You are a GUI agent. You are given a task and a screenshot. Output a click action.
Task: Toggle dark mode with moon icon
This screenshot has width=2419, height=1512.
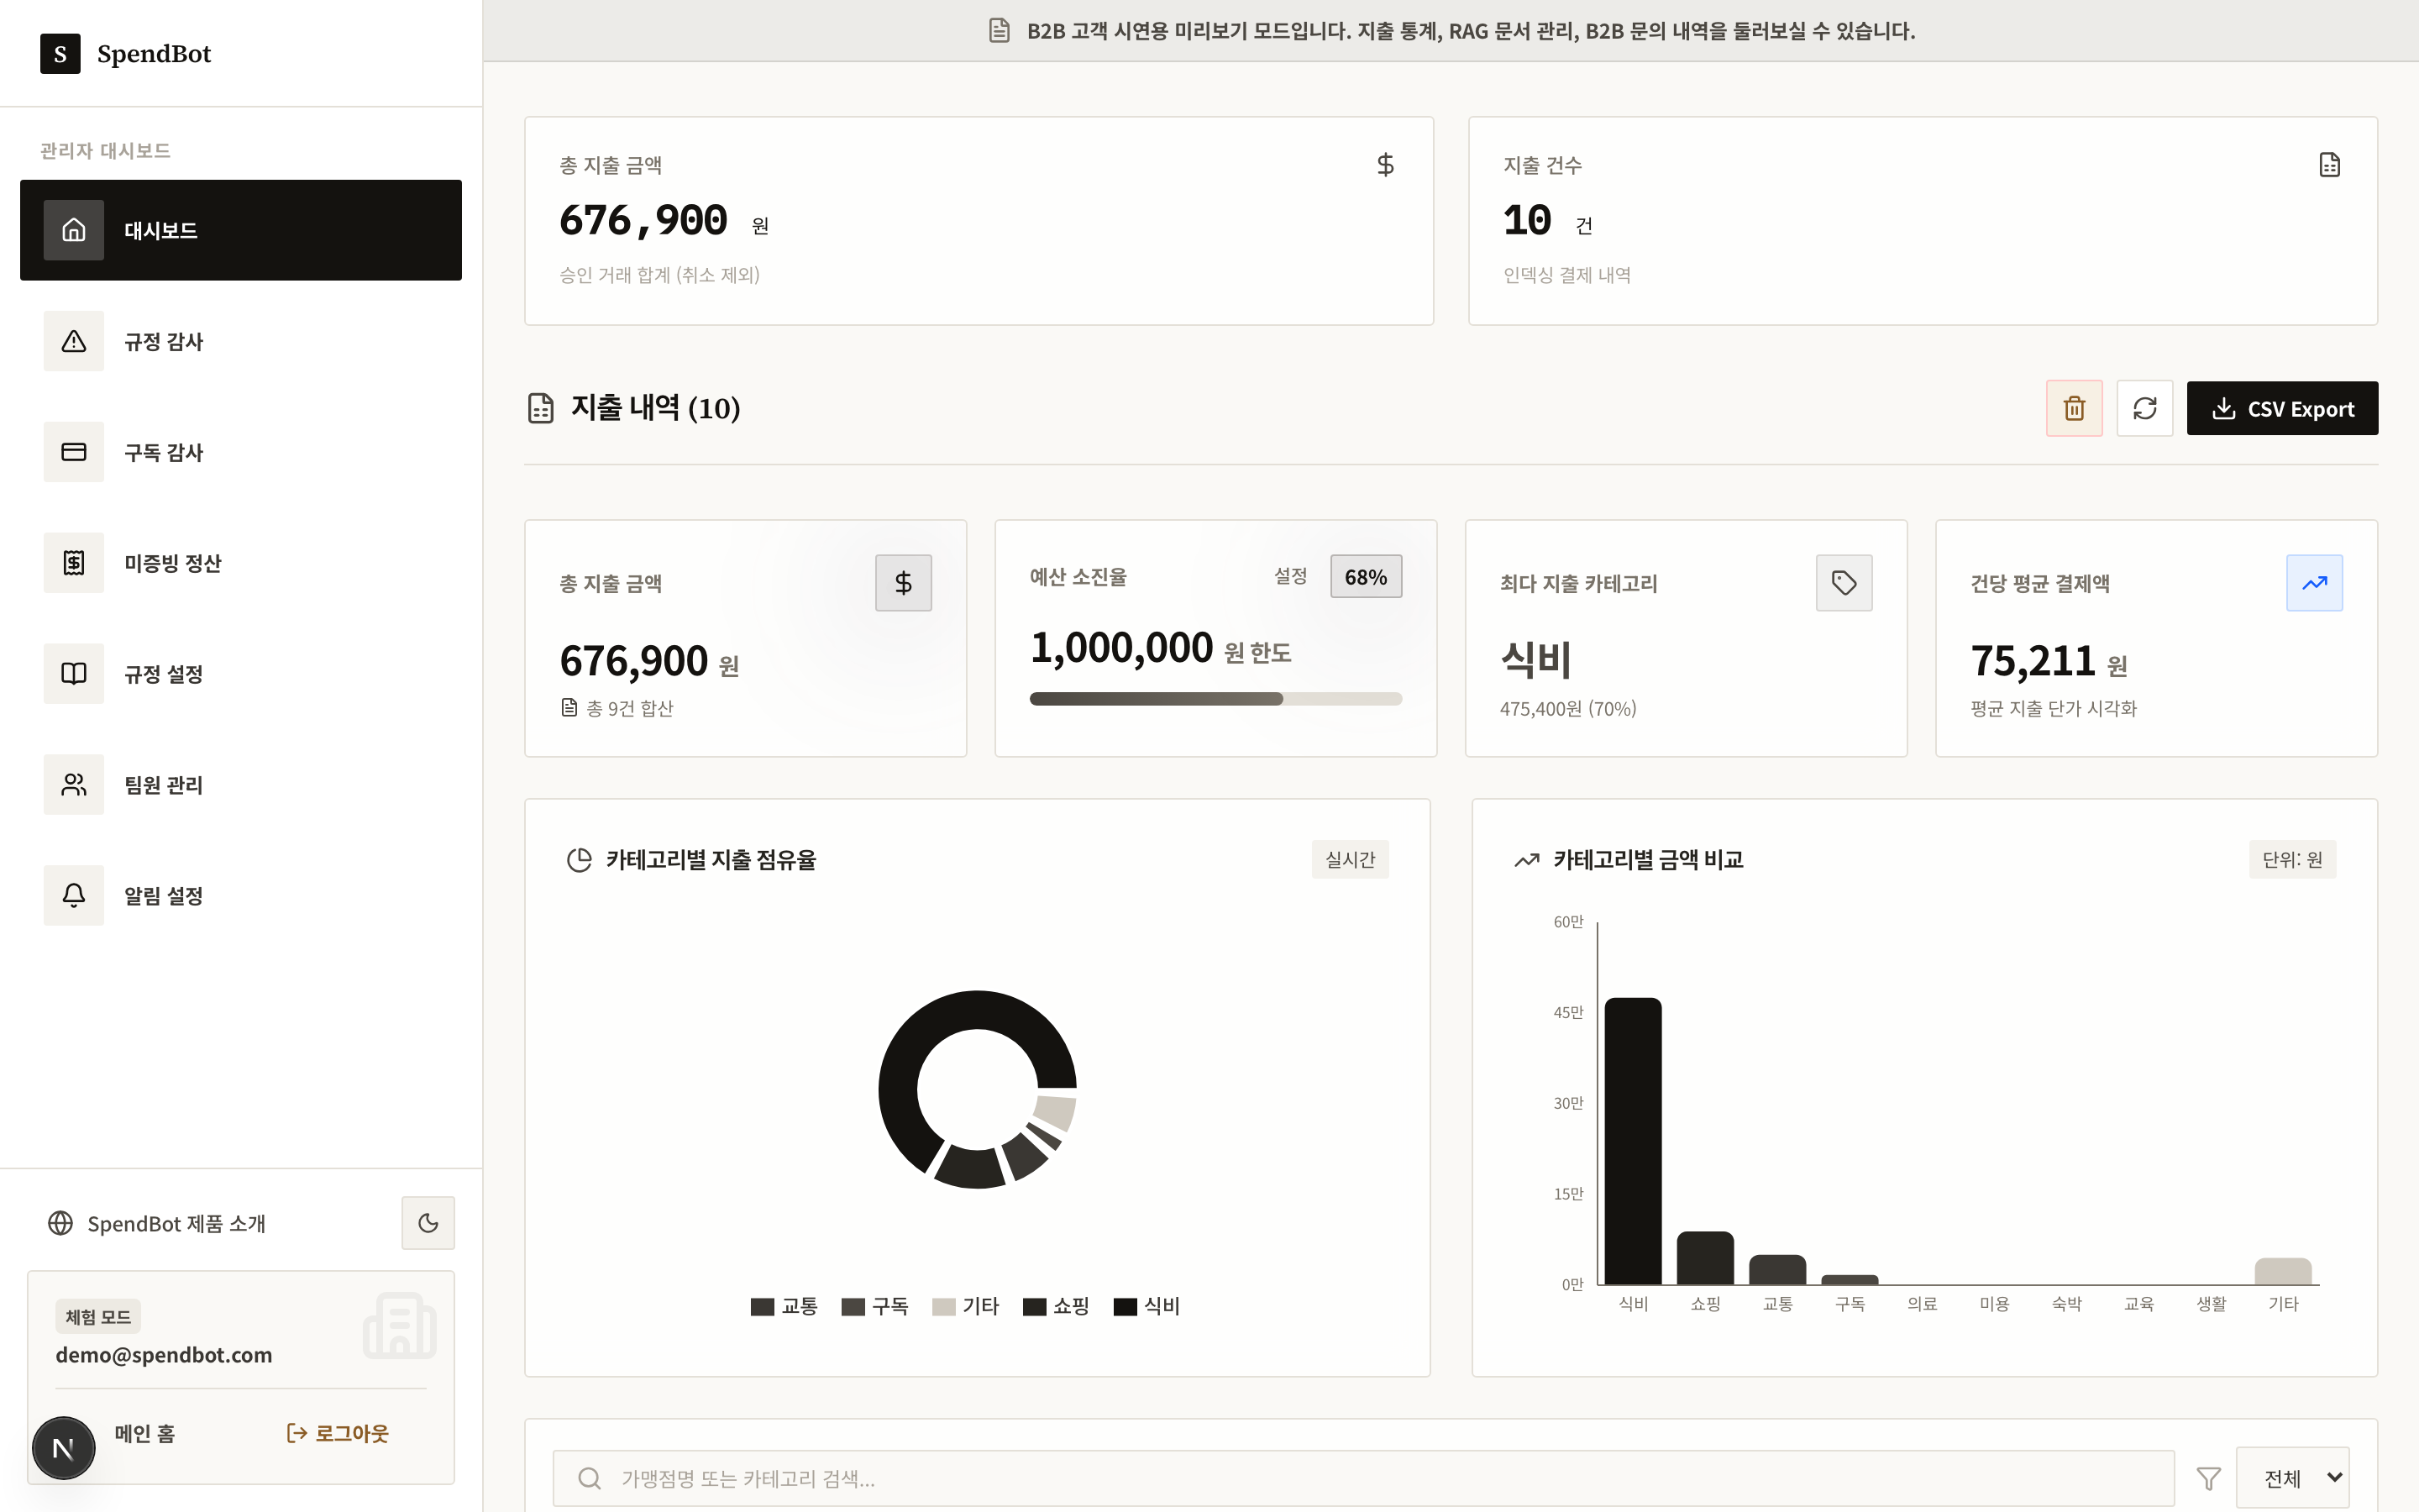tap(428, 1223)
